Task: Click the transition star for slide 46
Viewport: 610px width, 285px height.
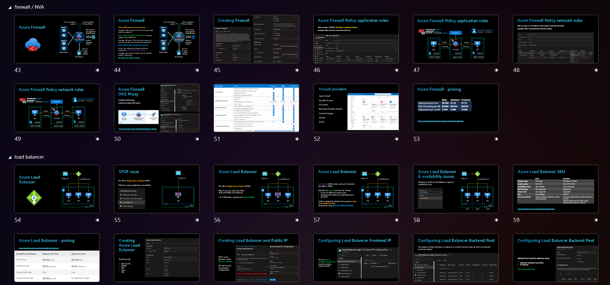Action: (397, 70)
